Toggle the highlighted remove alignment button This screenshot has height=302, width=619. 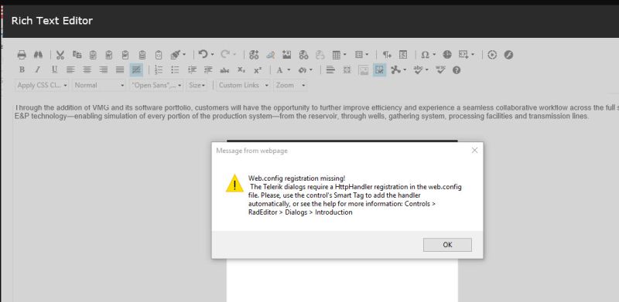[136, 70]
